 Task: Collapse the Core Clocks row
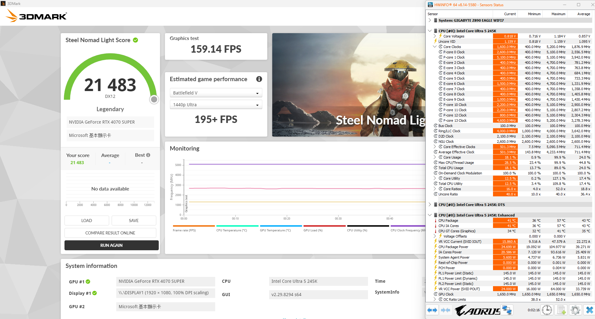click(435, 47)
